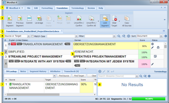The image size is (169, 103).
Task: Maximize the editor pane
Action: pos(164,31)
